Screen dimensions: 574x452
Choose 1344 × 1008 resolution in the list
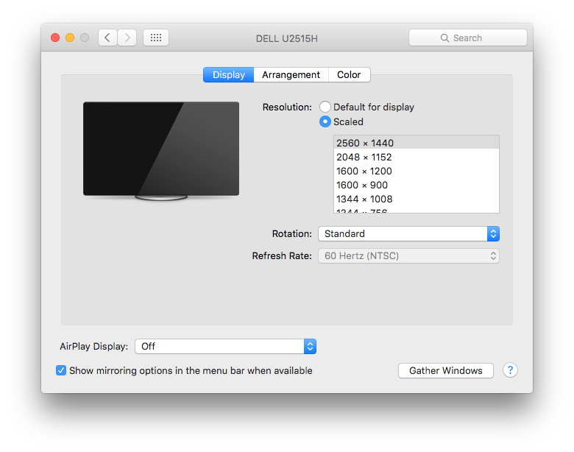pos(417,199)
